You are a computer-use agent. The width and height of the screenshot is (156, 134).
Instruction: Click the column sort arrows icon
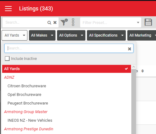click(x=142, y=71)
